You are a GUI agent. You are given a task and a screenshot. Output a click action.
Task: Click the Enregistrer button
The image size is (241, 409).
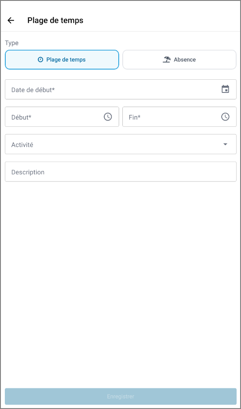coord(120,397)
